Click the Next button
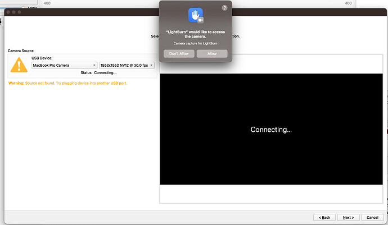This screenshot has height=225, width=388. [348, 217]
